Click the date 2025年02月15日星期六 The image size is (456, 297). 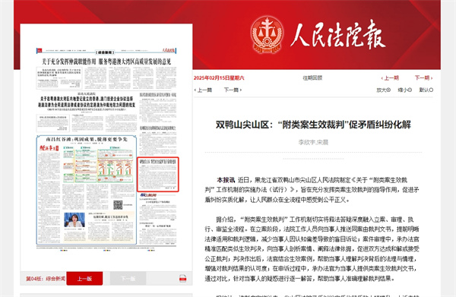point(219,78)
